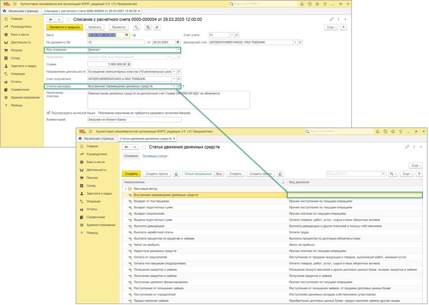Viewport: 429px width, 305px height.
Task: Switch list filter to Все
Action: pyautogui.click(x=219, y=174)
